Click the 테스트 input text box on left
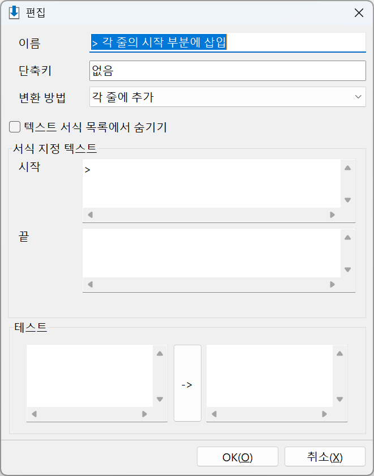Viewport: 374px width, 476px height. point(90,376)
